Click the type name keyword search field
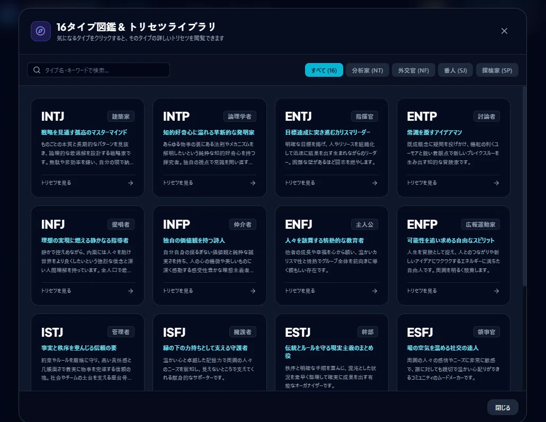 [98, 70]
